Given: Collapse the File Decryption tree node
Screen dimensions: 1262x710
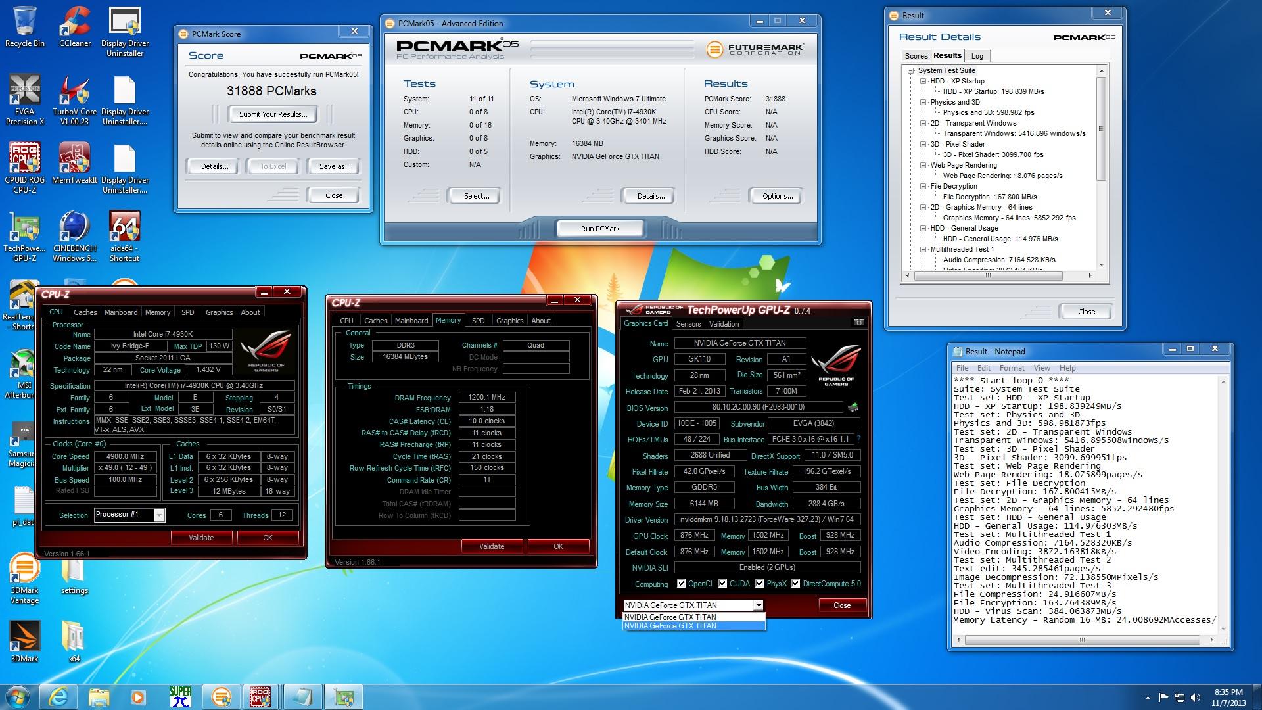Looking at the screenshot, I should (923, 186).
